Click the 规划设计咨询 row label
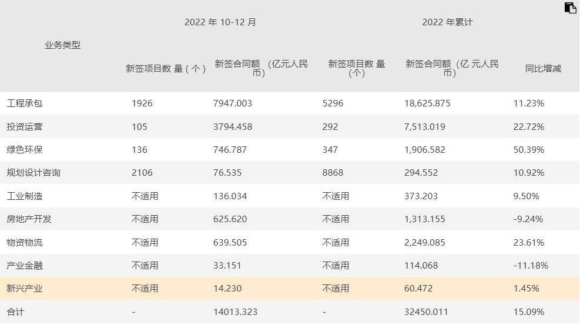Viewport: 580px width, 325px height. (33, 173)
